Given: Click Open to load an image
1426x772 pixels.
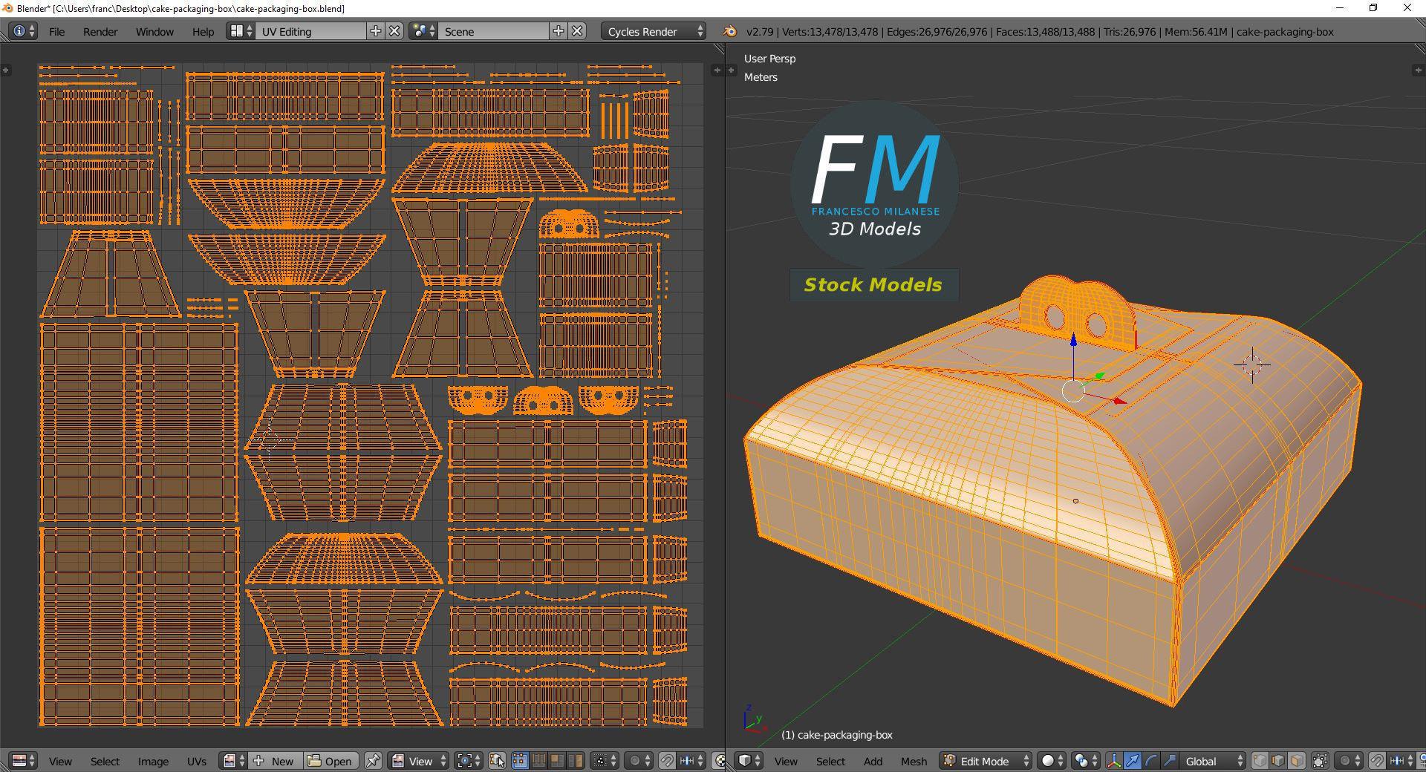Looking at the screenshot, I should tap(331, 761).
